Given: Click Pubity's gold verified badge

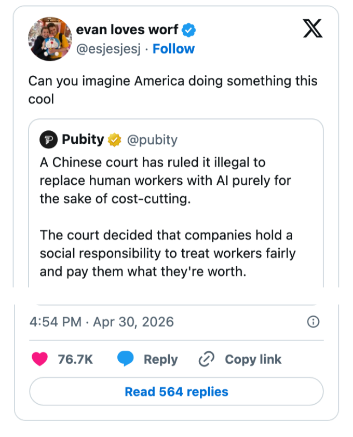Looking at the screenshot, I should (x=115, y=140).
